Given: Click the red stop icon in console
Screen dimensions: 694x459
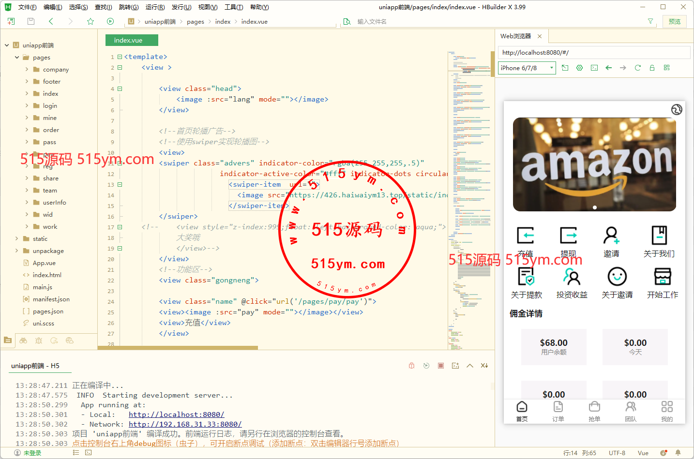Looking at the screenshot, I should [x=441, y=366].
